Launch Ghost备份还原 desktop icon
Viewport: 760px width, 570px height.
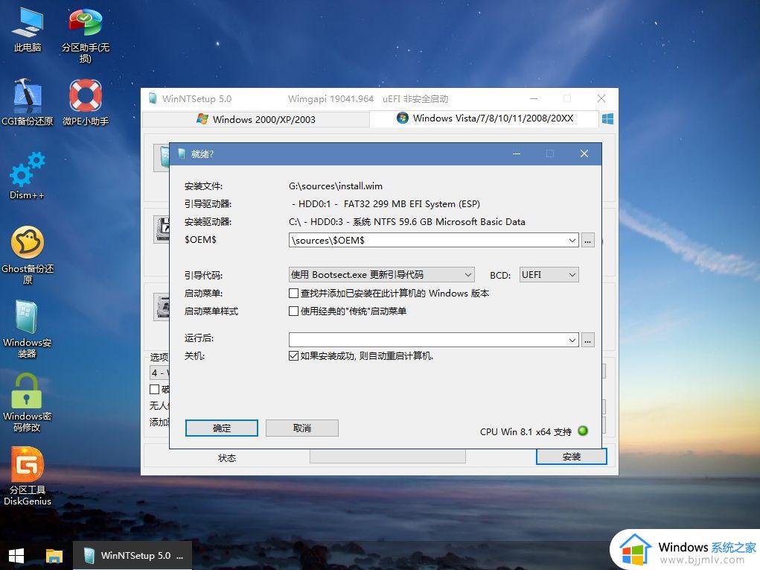tap(28, 255)
